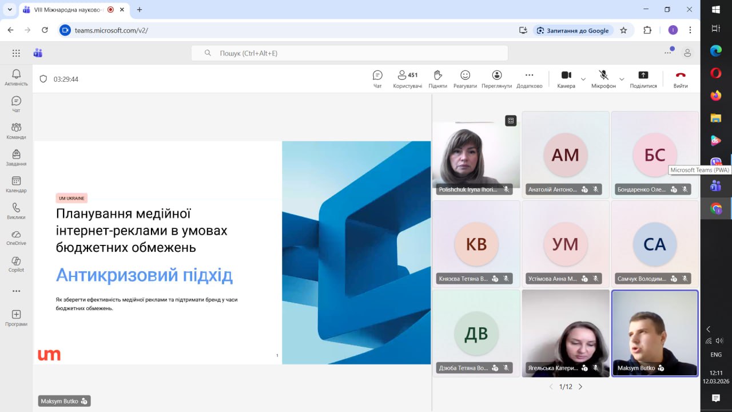732x412 pixels.
Task: Open Активність tab in sidebar
Action: click(x=16, y=77)
